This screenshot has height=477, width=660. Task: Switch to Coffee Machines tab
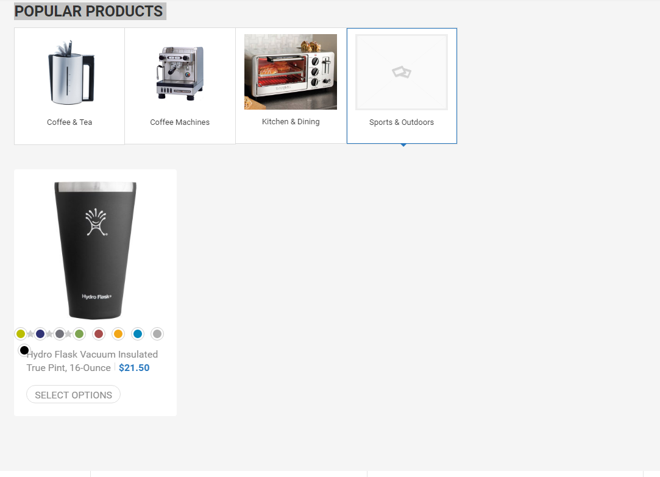[180, 87]
